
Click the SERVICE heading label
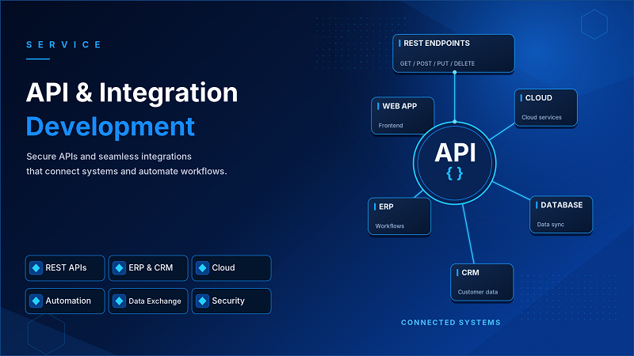pos(64,45)
